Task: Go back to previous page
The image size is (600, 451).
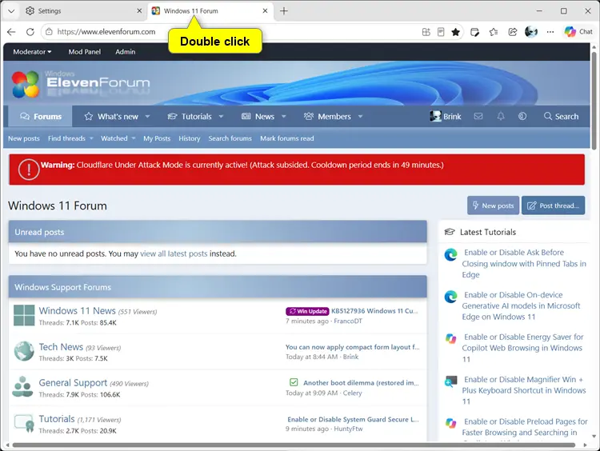Action: click(11, 32)
